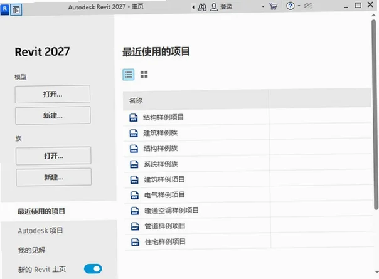Switch to grid thumbnail view icon
This screenshot has width=379, height=279.
[144, 75]
